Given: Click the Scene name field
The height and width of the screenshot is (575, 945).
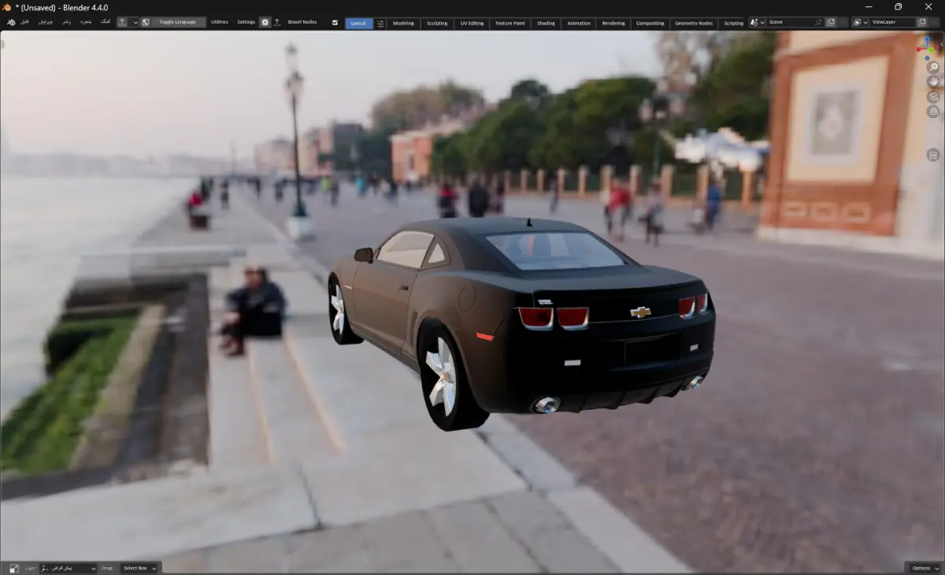Looking at the screenshot, I should point(790,22).
